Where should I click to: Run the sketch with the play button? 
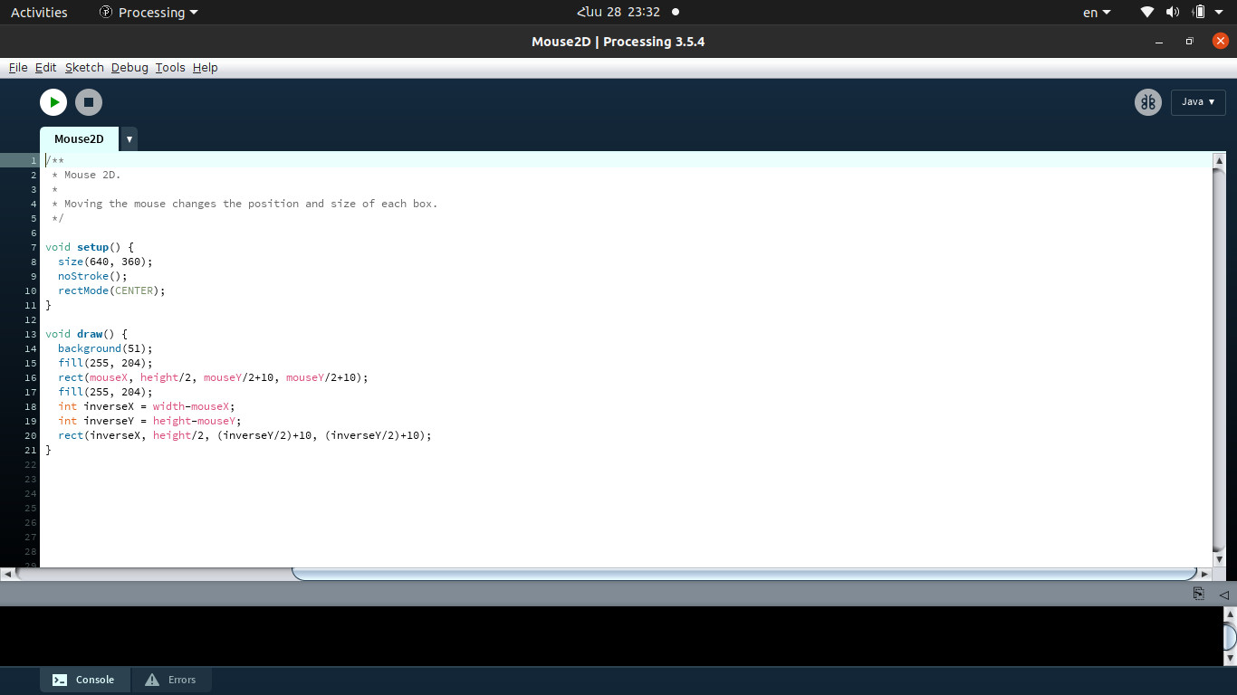[53, 102]
